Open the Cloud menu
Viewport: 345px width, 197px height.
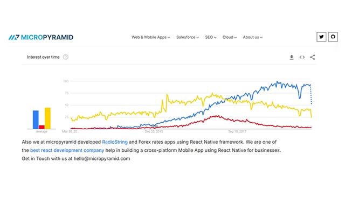point(230,37)
